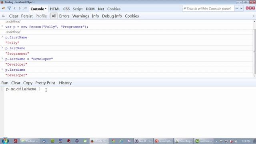
Task: Click the console vertical scrollbar thumb
Action: coord(254,52)
